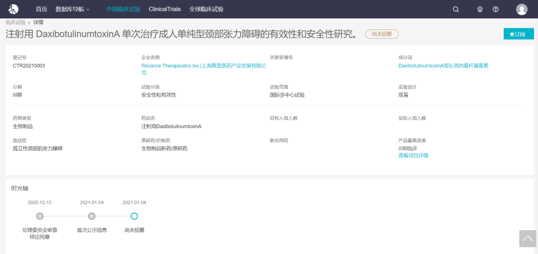Open the search magnifier icon
Screen dimensions: 538x254
point(456,9)
